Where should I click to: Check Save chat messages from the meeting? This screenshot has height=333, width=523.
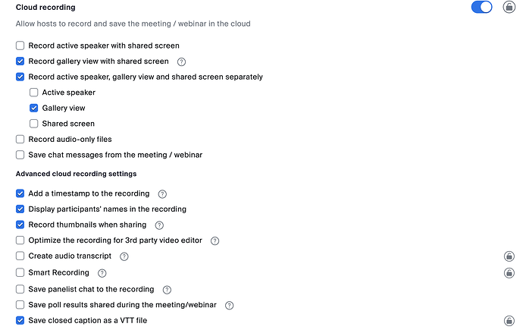pyautogui.click(x=20, y=155)
